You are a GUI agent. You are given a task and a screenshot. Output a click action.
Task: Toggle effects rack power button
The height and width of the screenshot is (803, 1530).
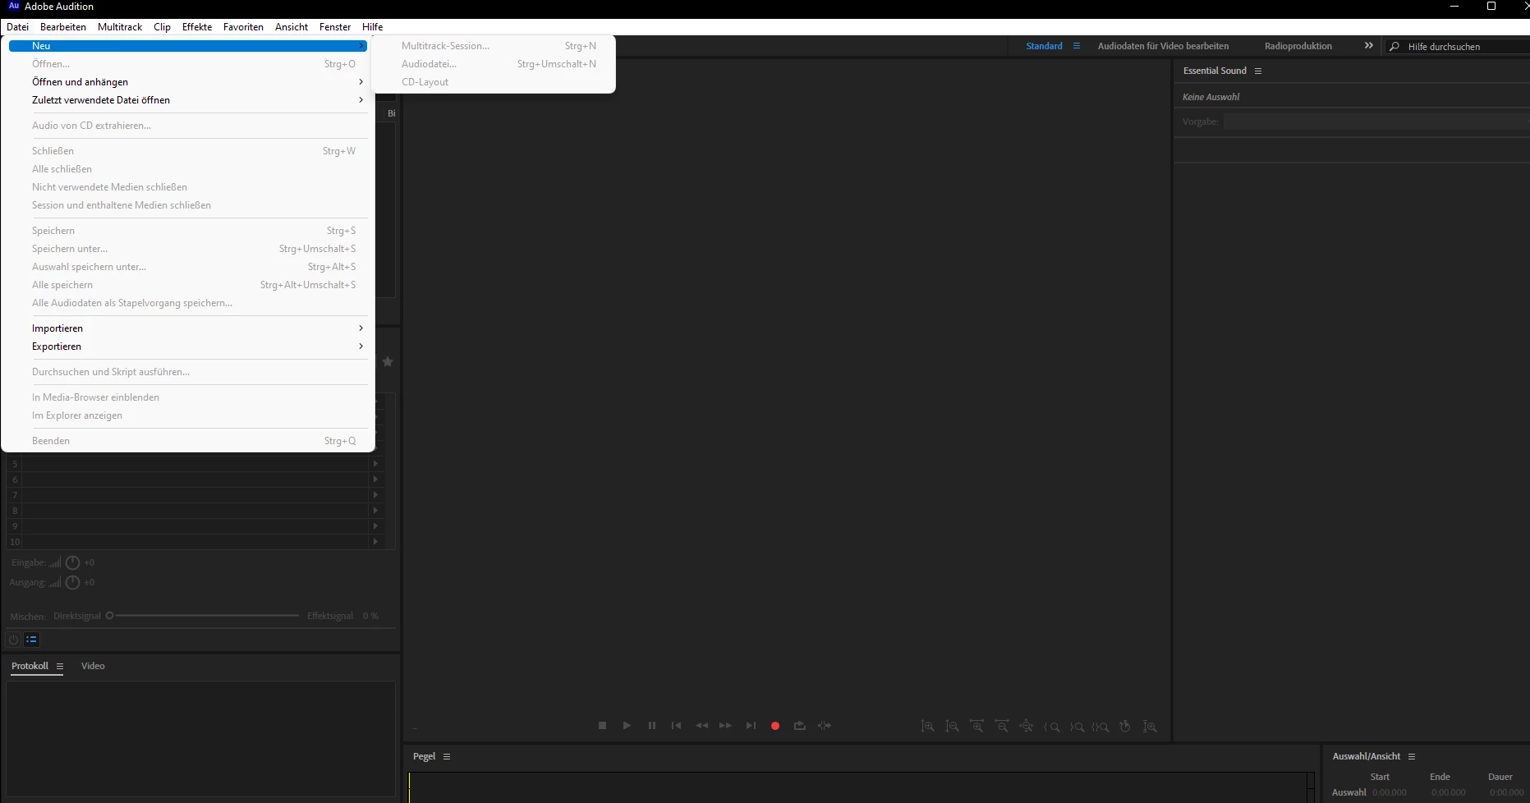pyautogui.click(x=13, y=640)
